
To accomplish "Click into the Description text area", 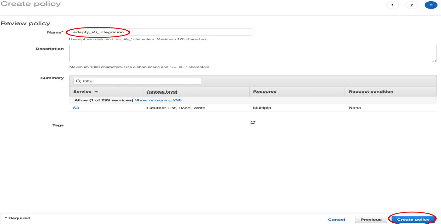I will (252, 53).
